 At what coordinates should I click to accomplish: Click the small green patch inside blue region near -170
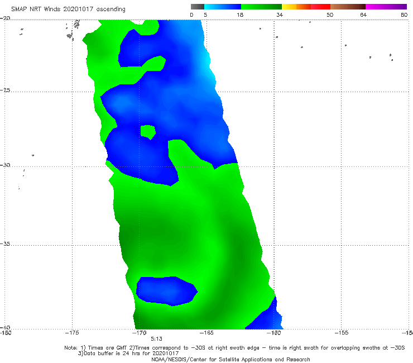[148, 132]
